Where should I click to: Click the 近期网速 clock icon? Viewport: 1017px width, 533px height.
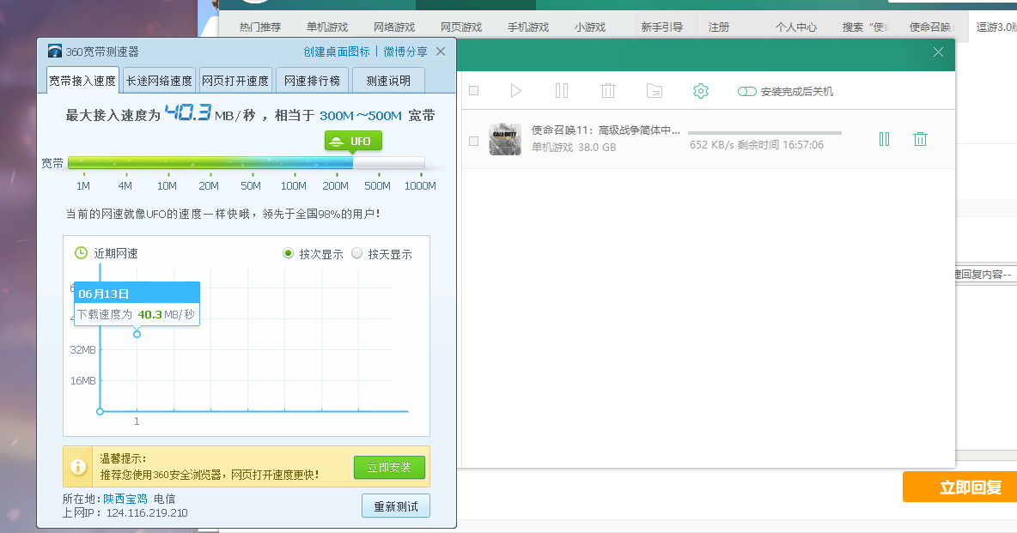81,253
